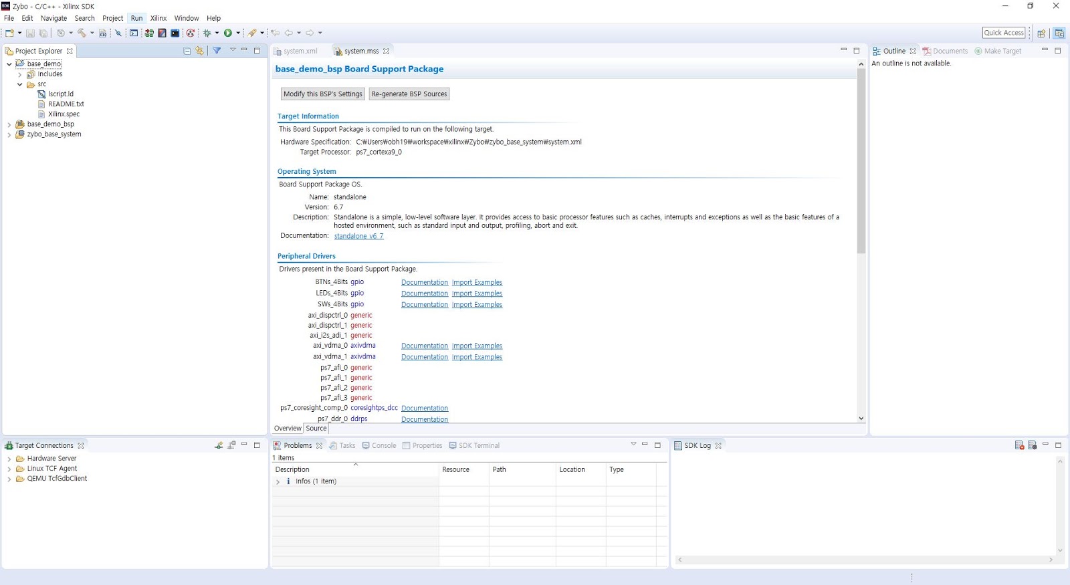Screen dimensions: 1070x585
Task: Click Import Examples for LEDs_4Bits
Action: 477,294
